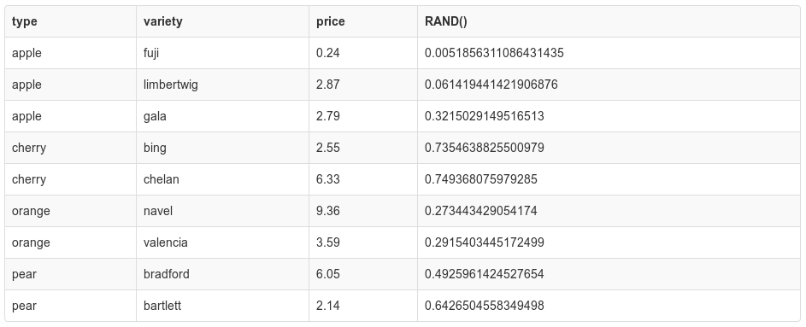The width and height of the screenshot is (806, 327).
Task: Select the 'limbertwig' variety cell
Action: (x=222, y=85)
